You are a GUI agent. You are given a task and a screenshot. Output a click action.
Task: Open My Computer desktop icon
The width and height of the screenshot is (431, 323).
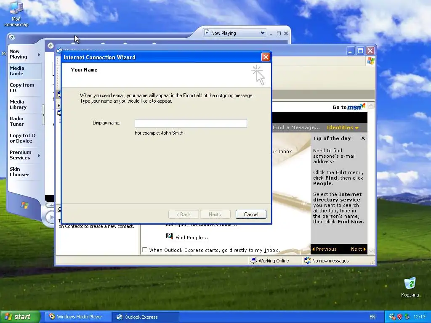tap(16, 14)
